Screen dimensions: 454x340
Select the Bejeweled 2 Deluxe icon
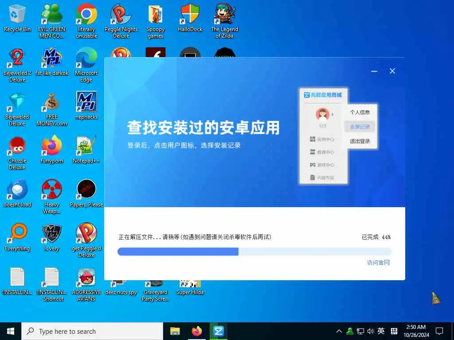point(17,66)
